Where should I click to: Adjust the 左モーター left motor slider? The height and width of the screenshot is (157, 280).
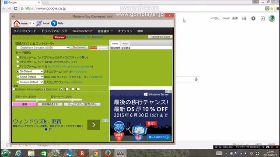coord(31,100)
